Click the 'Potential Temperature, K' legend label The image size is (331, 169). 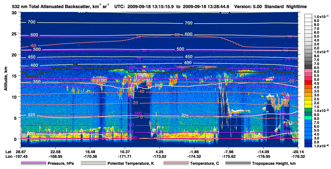(x=131, y=163)
